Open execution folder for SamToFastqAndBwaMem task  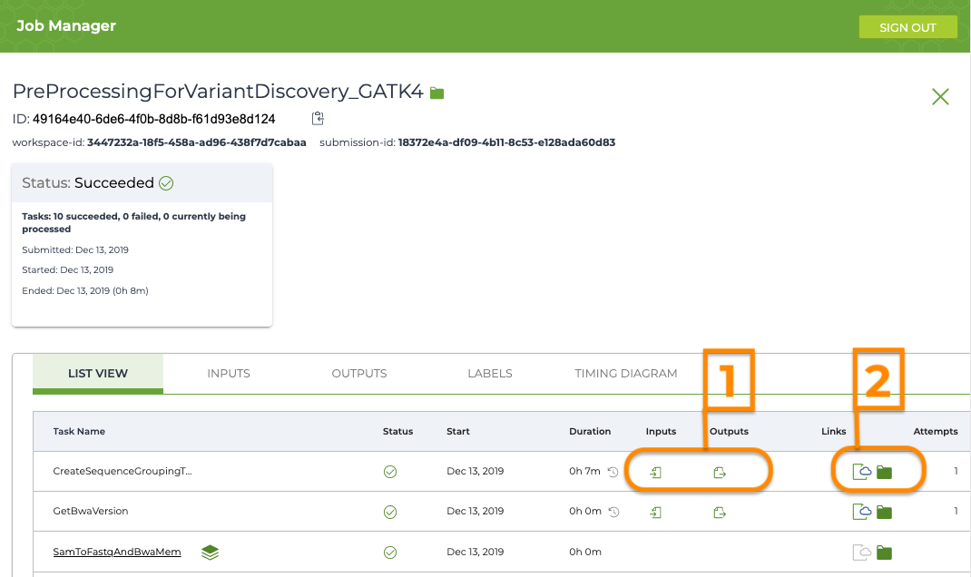[x=884, y=553]
